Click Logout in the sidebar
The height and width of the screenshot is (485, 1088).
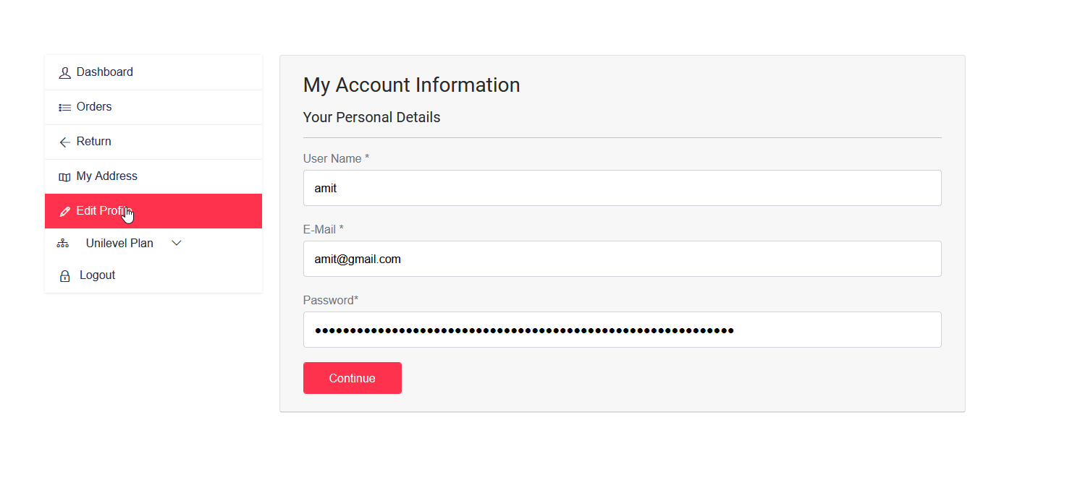96,275
